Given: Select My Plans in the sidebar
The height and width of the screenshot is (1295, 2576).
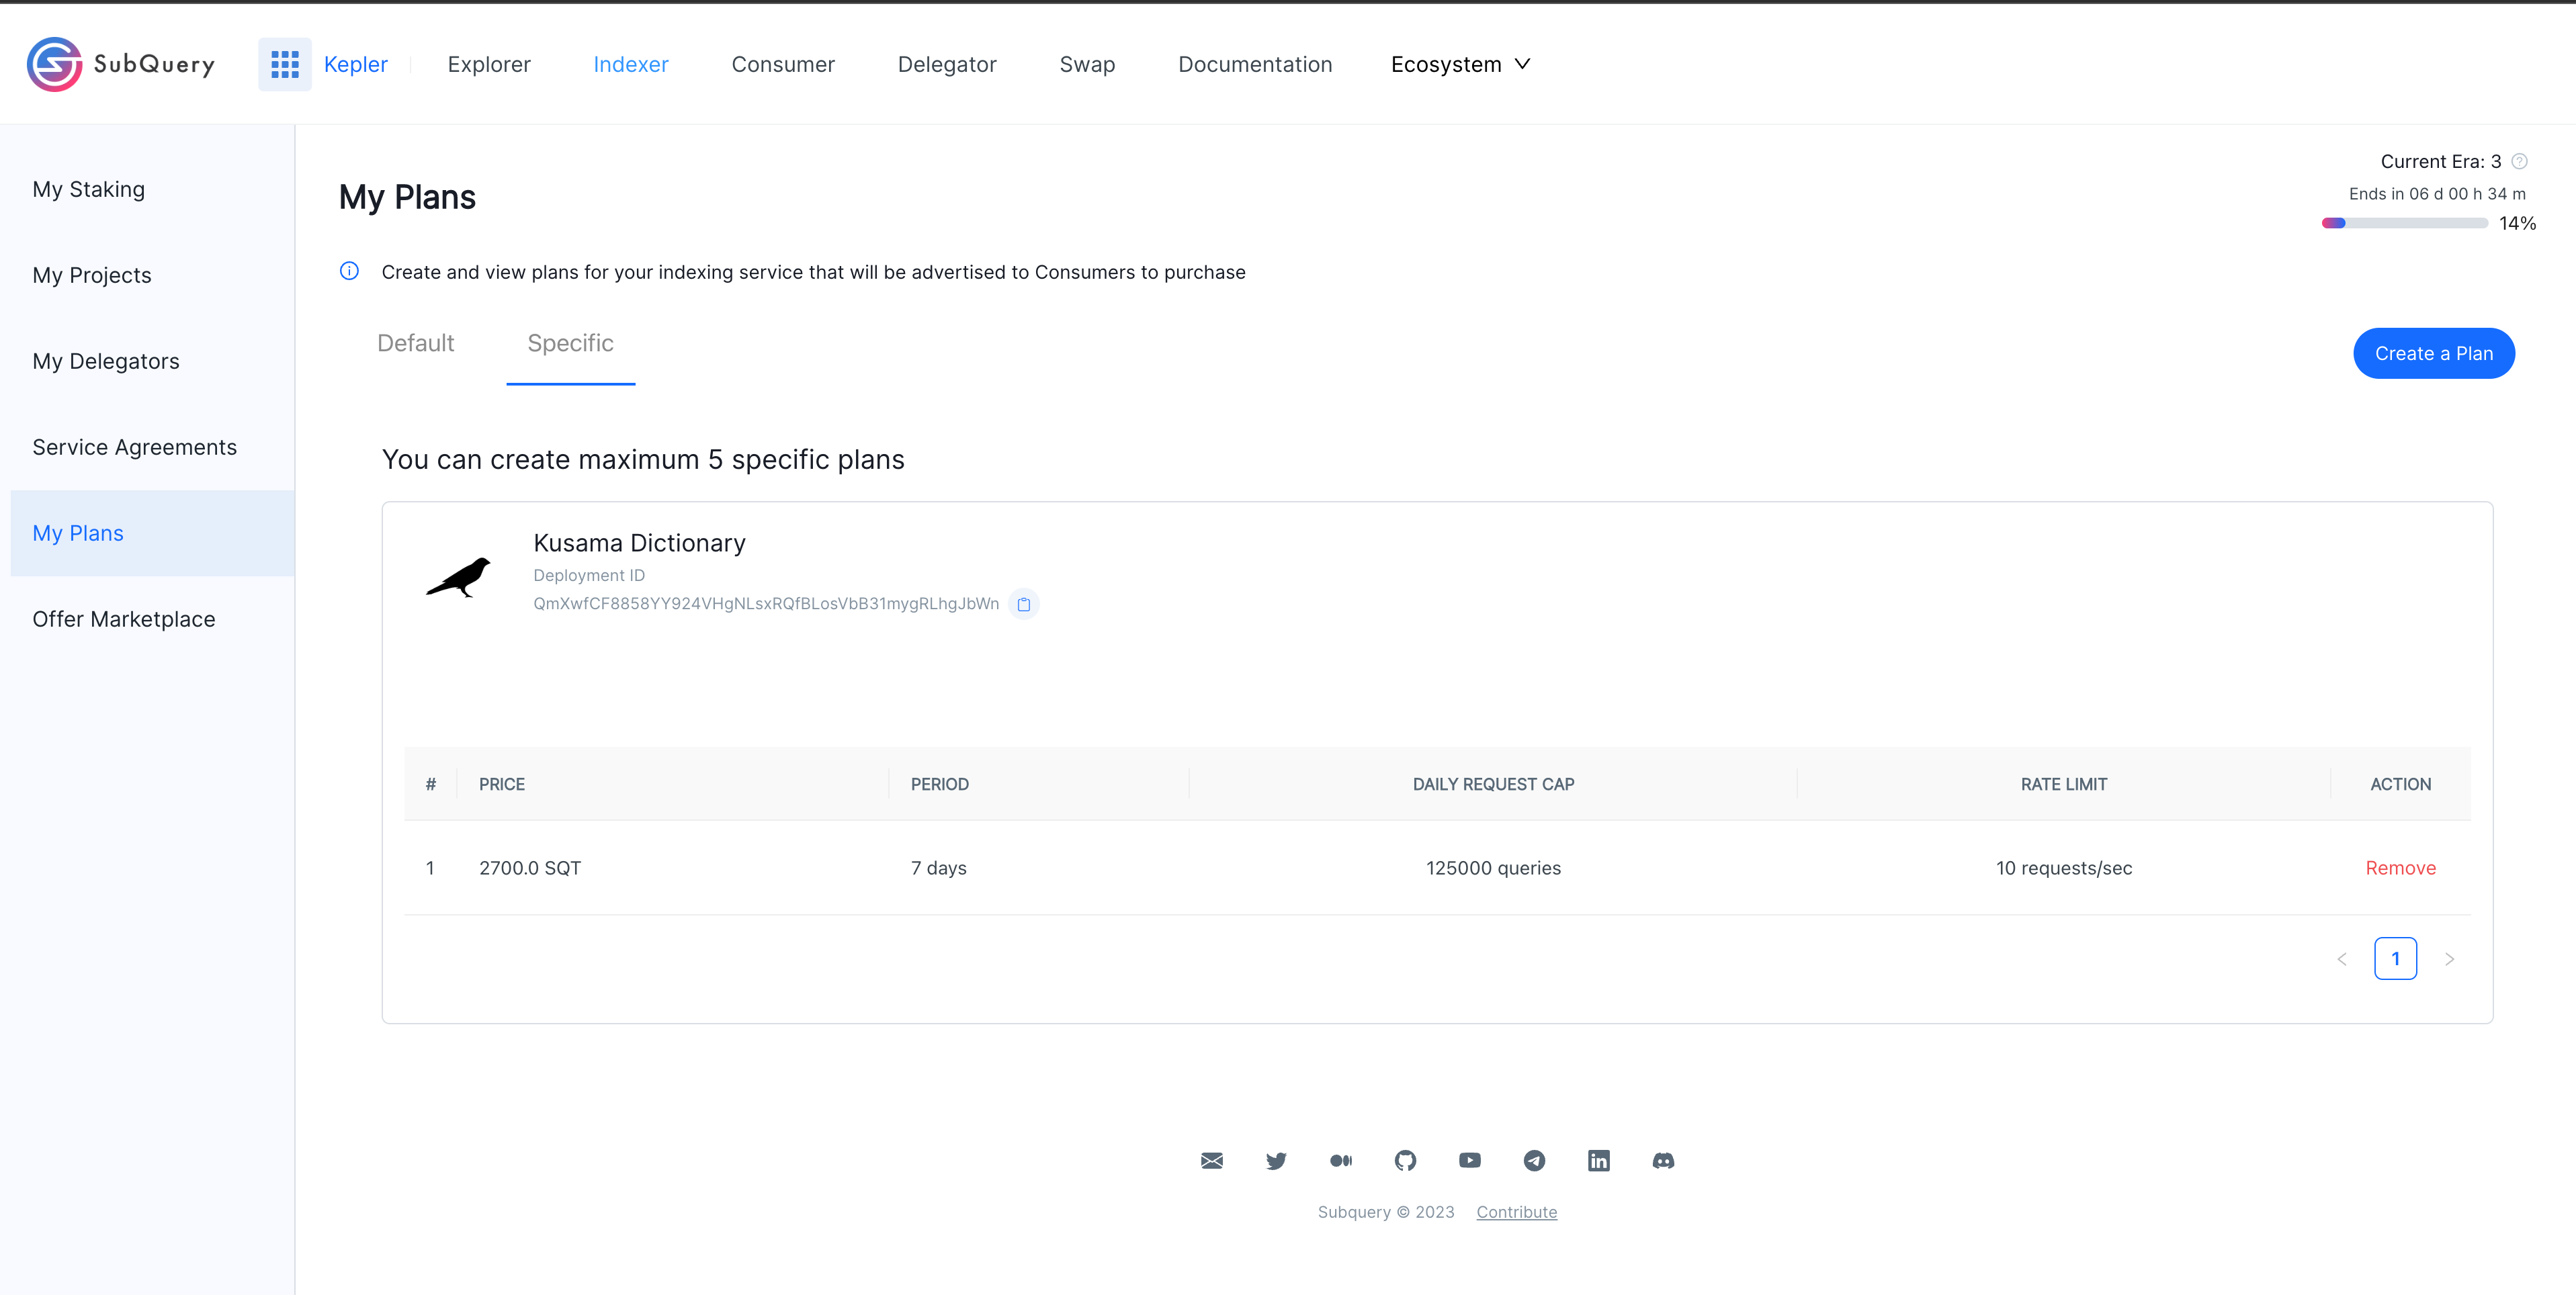Looking at the screenshot, I should [152, 533].
